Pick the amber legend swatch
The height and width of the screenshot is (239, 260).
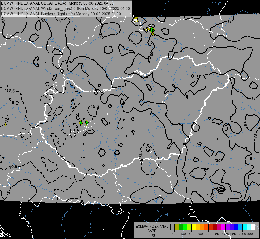[x=198, y=227]
